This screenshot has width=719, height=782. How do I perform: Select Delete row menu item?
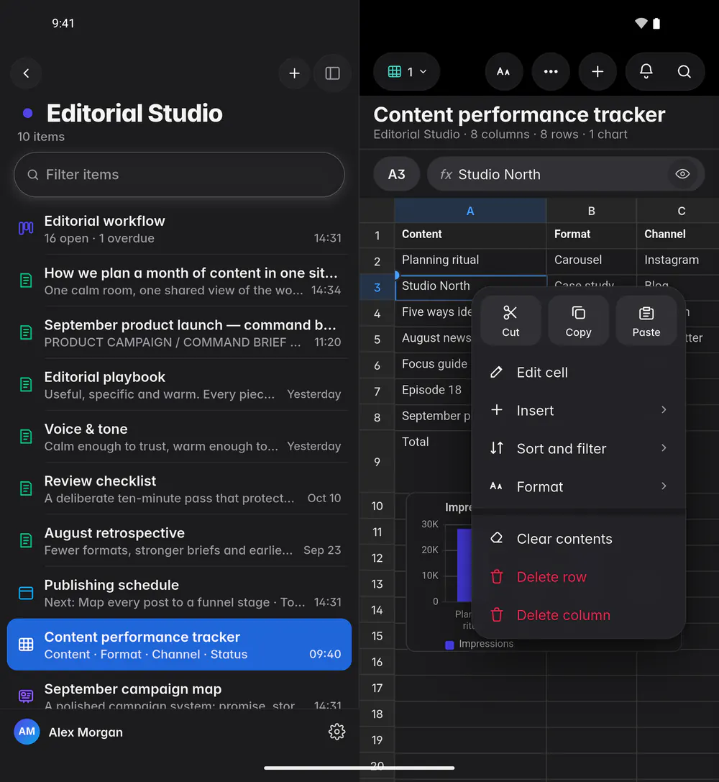point(579,577)
